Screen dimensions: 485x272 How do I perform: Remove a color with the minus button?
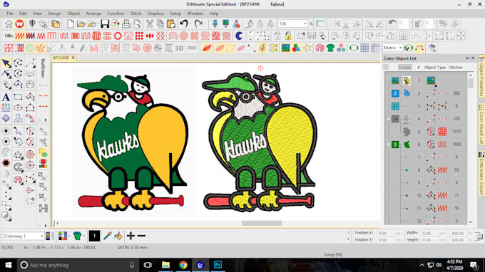tap(141, 236)
